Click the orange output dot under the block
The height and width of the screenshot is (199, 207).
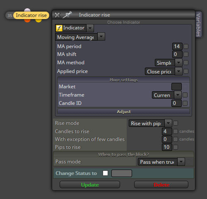pyautogui.click(x=27, y=21)
